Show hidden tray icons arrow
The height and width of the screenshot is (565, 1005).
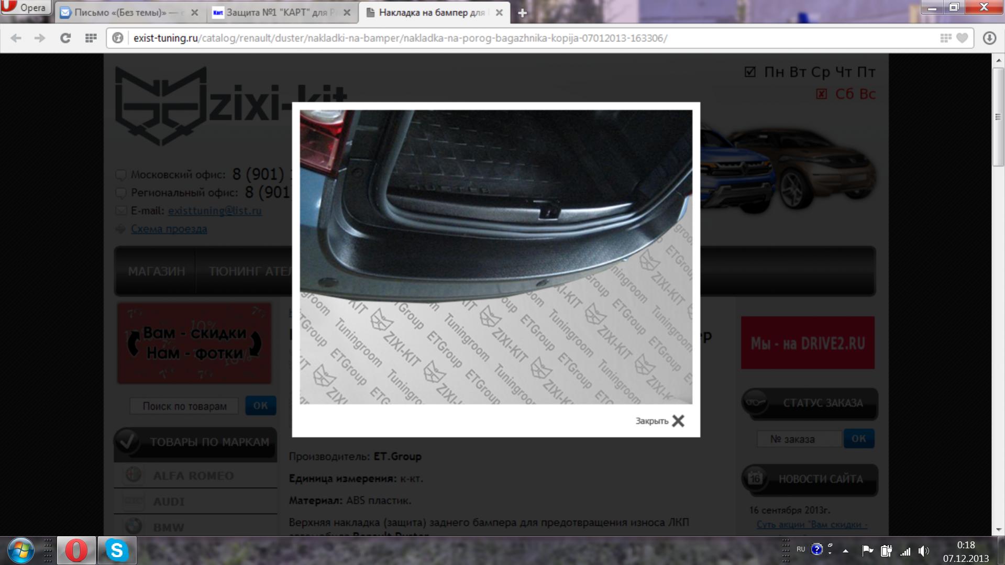pos(845,550)
